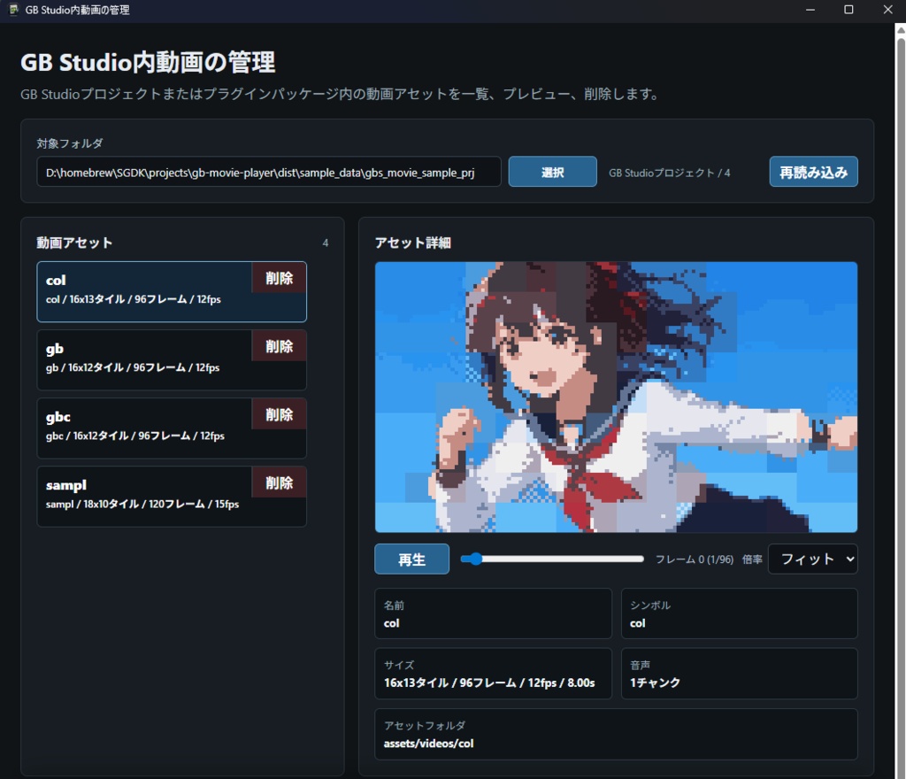This screenshot has height=779, width=906.
Task: Click the frame position slider
Action: [552, 559]
